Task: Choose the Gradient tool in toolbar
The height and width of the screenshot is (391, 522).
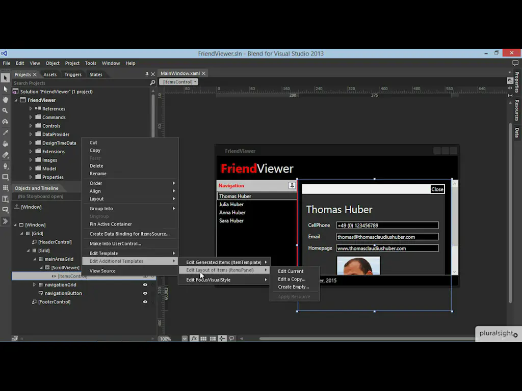Action: click(5, 155)
